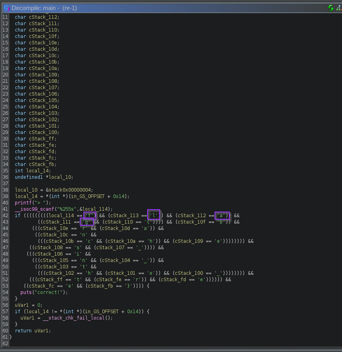This screenshot has width=342, height=352.
Task: Click the graph icon beside the refresh icon
Action: coord(339,8)
